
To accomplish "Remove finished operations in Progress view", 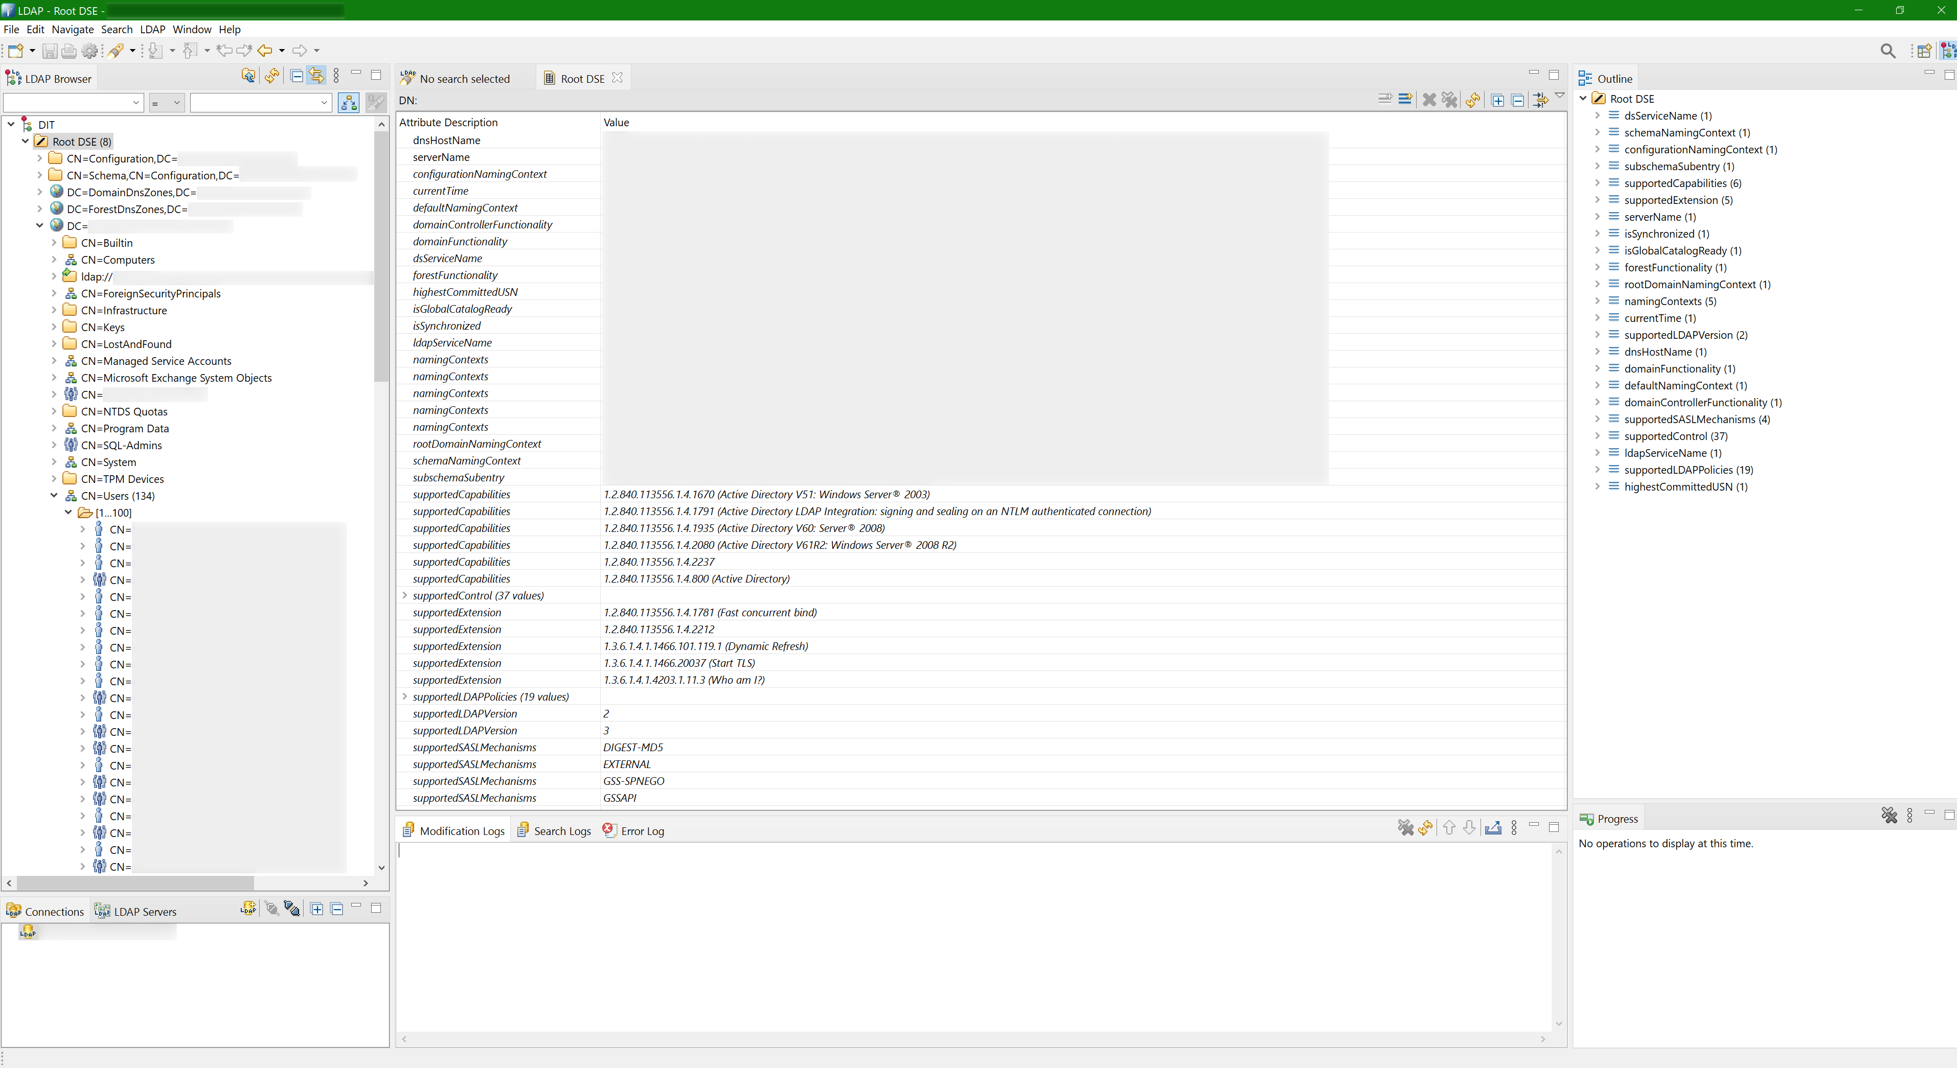I will [1890, 816].
